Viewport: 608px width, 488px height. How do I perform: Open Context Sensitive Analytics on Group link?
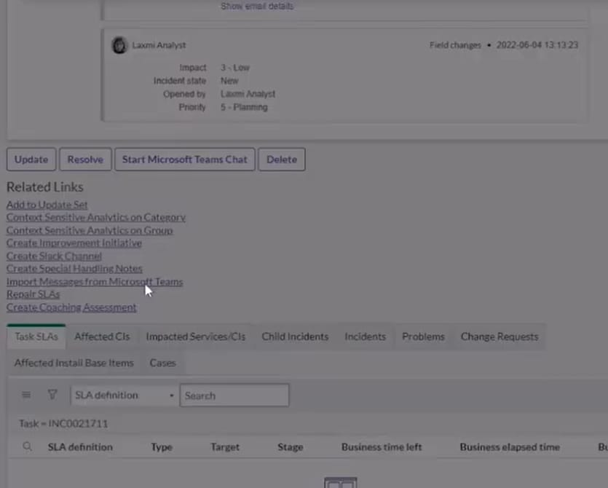(x=90, y=230)
